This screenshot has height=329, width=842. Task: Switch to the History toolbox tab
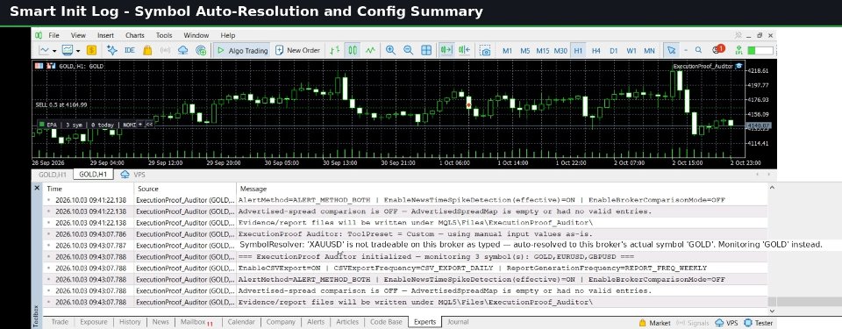coord(130,322)
